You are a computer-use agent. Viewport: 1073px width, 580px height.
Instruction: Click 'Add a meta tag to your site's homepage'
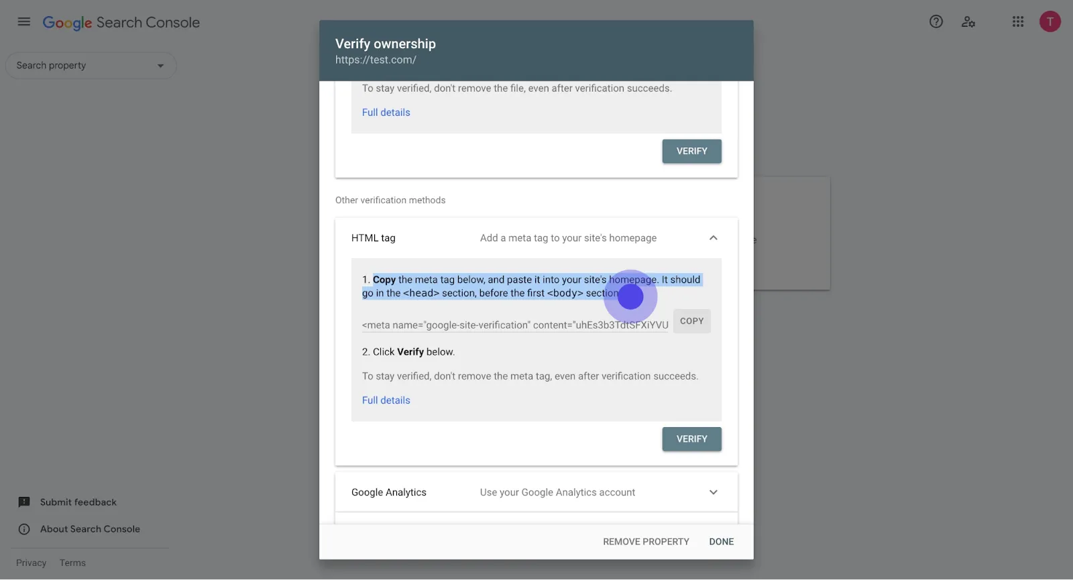568,238
